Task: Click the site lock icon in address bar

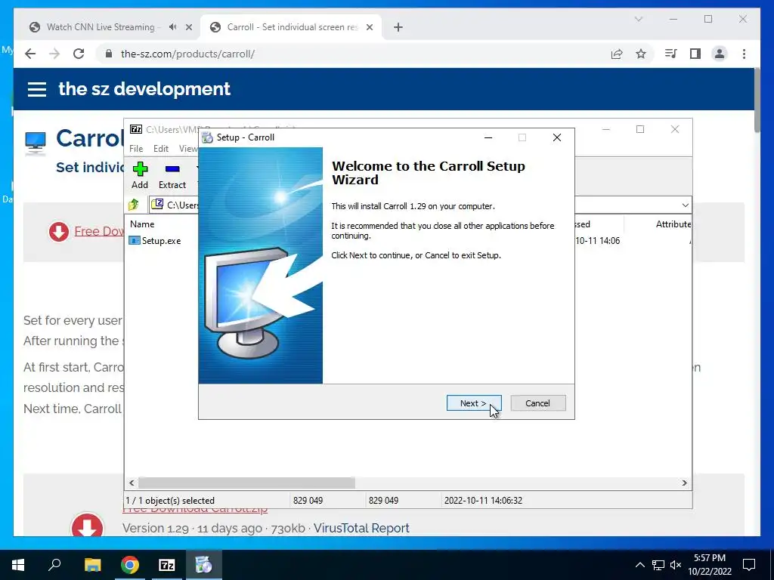Action: (109, 54)
